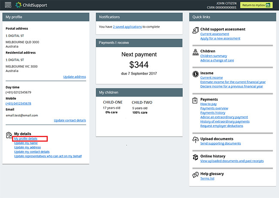
Task: Click the ChildSupport logo icon
Action: [x=18, y=5]
